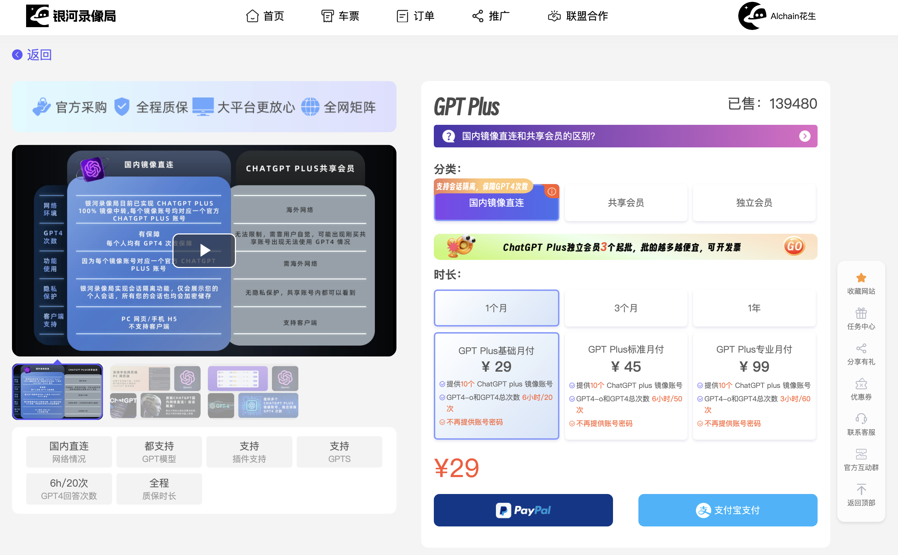This screenshot has height=555, width=898.
Task: Expand the 国内镜像直连和共享会员的区别 banner chevron
Action: tap(805, 136)
